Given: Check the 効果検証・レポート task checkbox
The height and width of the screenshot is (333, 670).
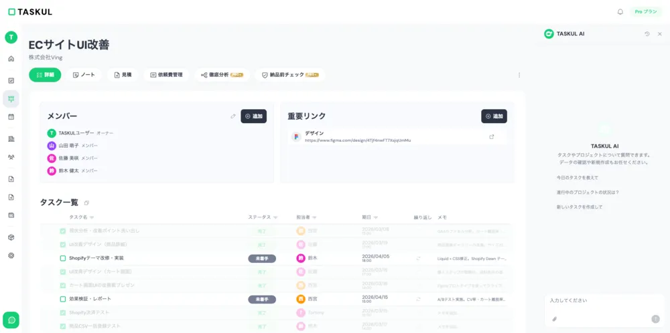Looking at the screenshot, I should click(63, 299).
